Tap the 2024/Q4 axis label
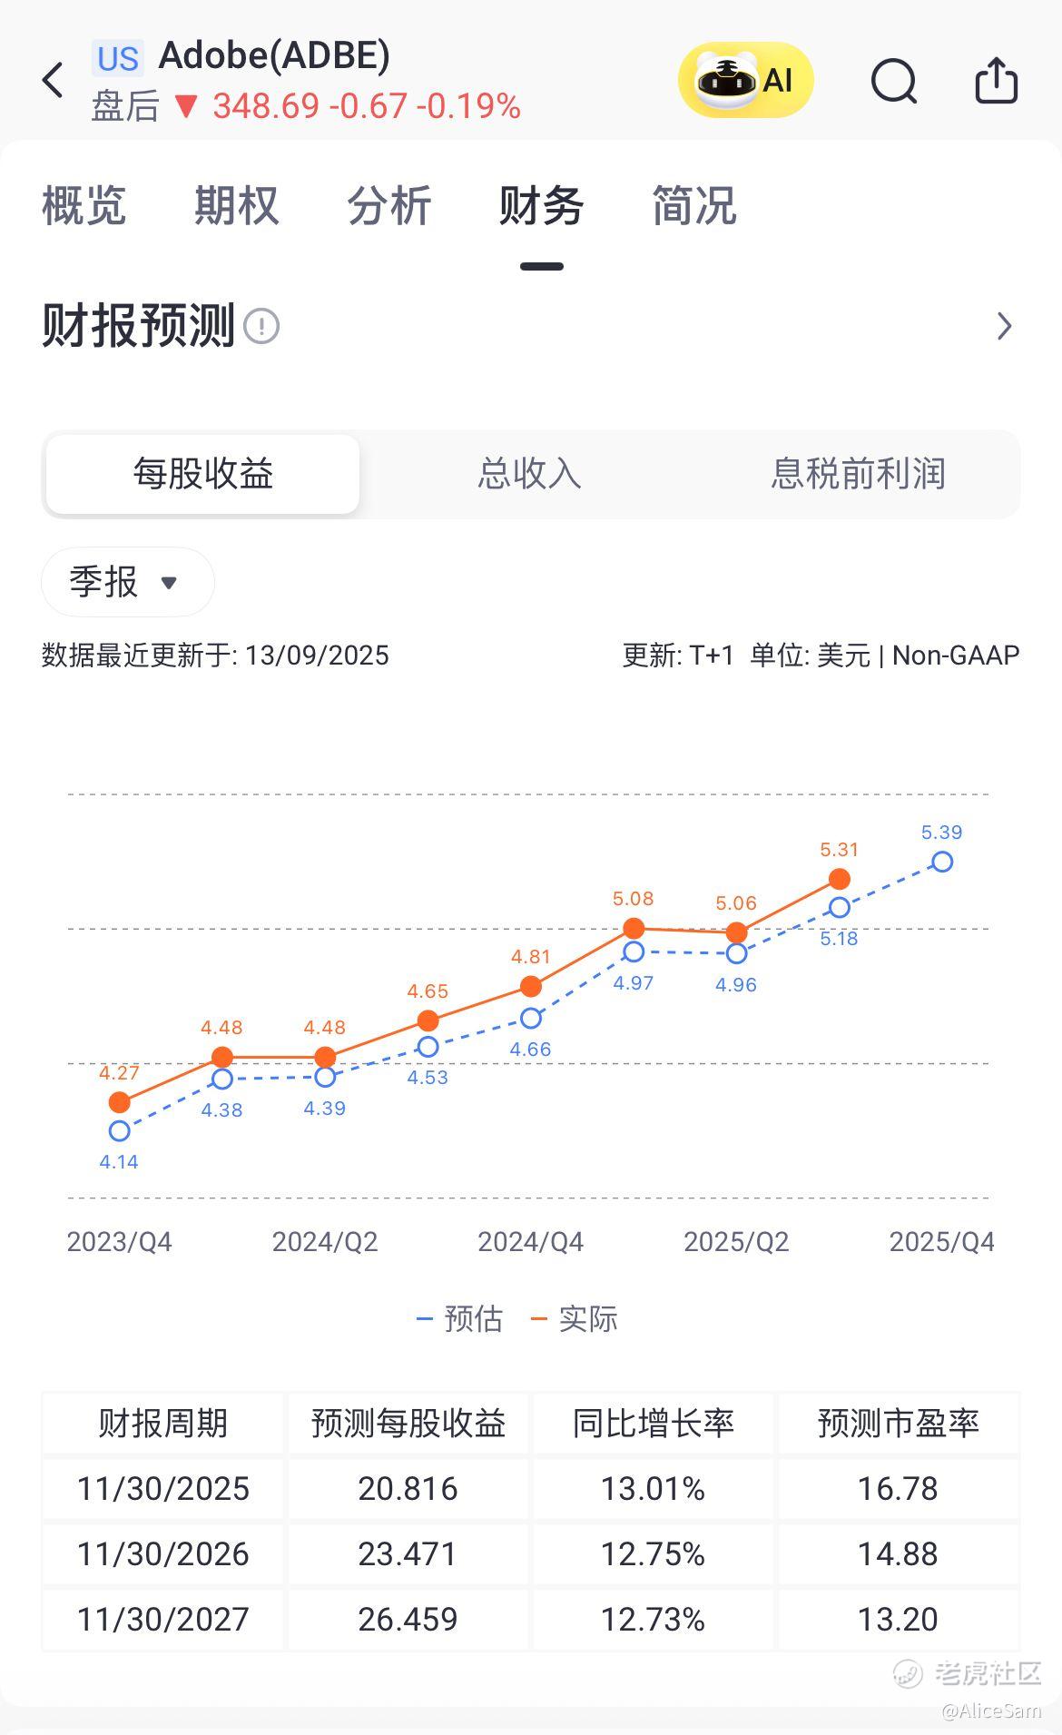The width and height of the screenshot is (1062, 1735). pos(531,1241)
